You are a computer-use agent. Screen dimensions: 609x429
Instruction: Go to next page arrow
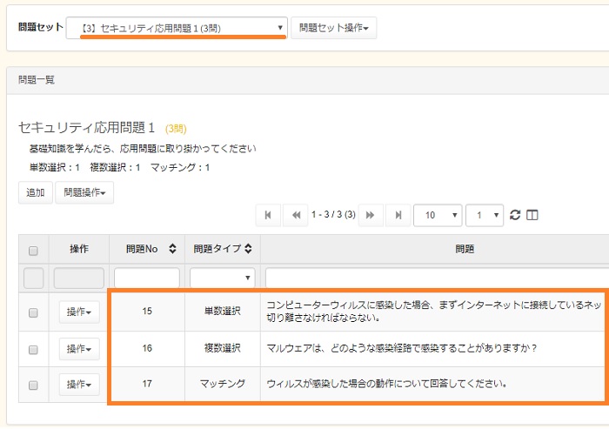click(371, 215)
